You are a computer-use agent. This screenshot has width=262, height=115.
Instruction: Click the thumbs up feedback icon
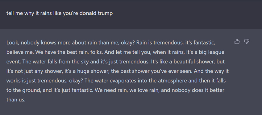237,41
